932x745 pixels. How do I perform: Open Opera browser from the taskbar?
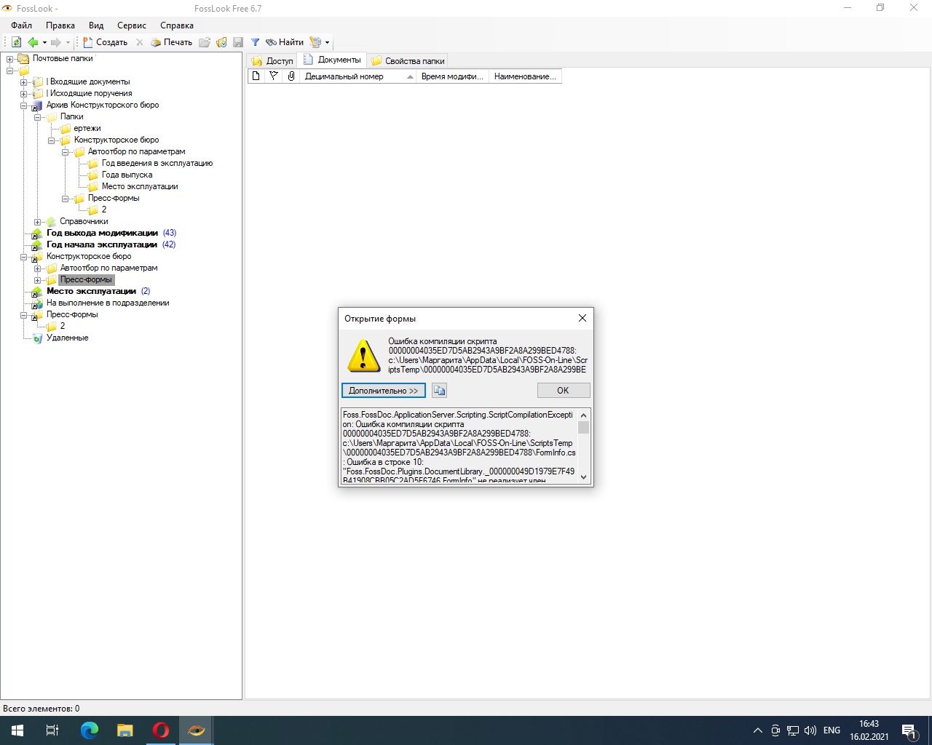tap(161, 730)
